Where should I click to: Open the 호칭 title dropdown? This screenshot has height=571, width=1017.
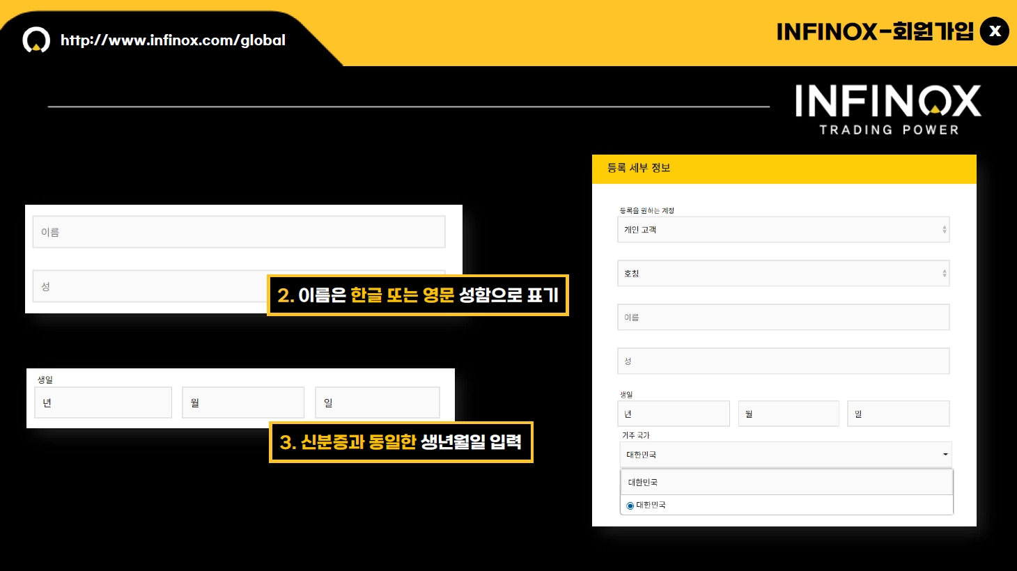(x=784, y=274)
